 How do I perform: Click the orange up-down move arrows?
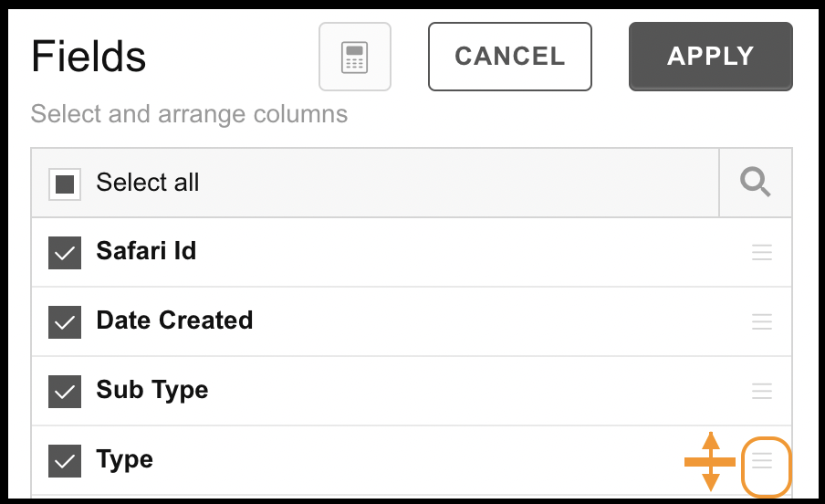pyautogui.click(x=710, y=462)
